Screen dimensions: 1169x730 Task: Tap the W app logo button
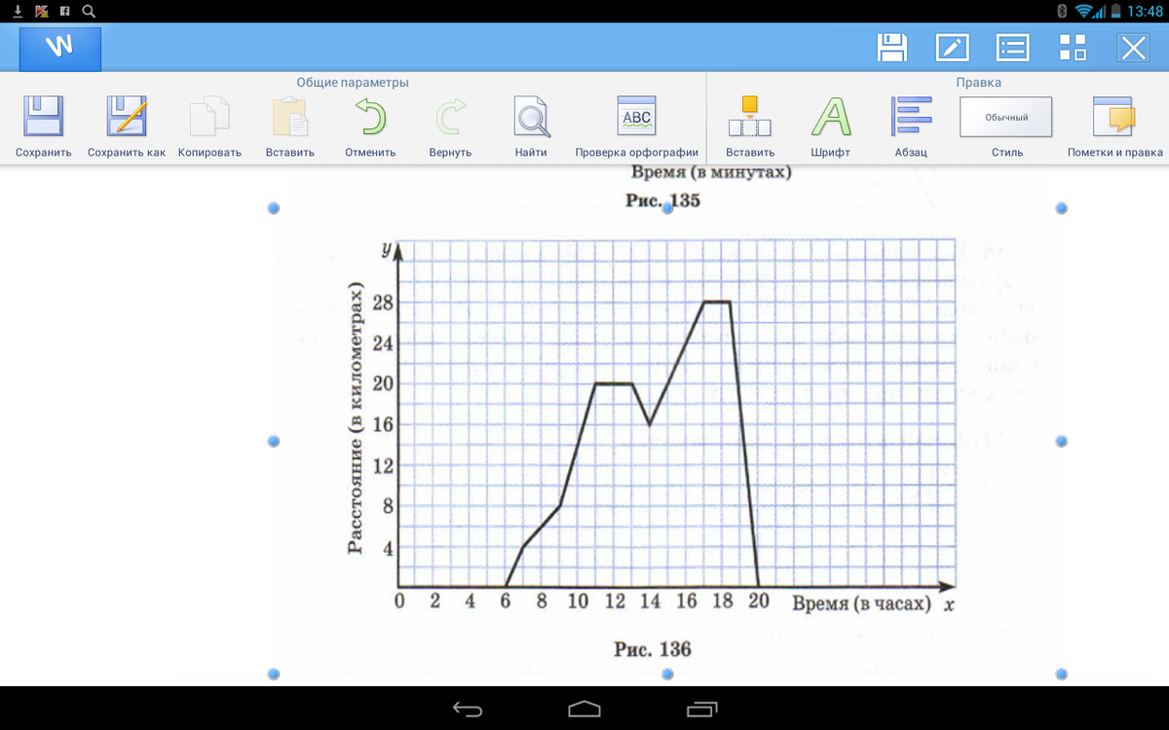[60, 48]
